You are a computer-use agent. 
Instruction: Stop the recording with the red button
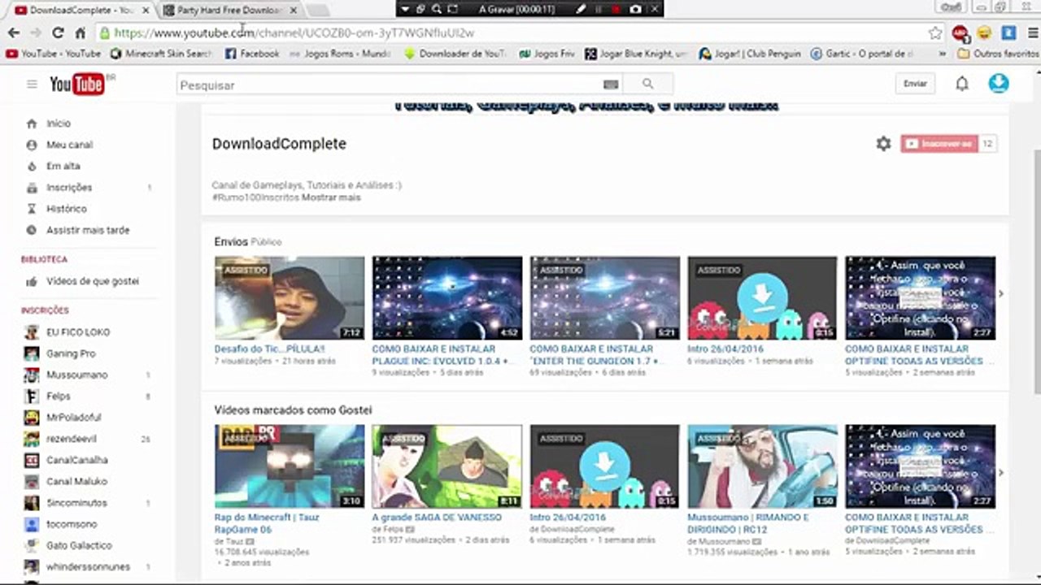tap(616, 9)
